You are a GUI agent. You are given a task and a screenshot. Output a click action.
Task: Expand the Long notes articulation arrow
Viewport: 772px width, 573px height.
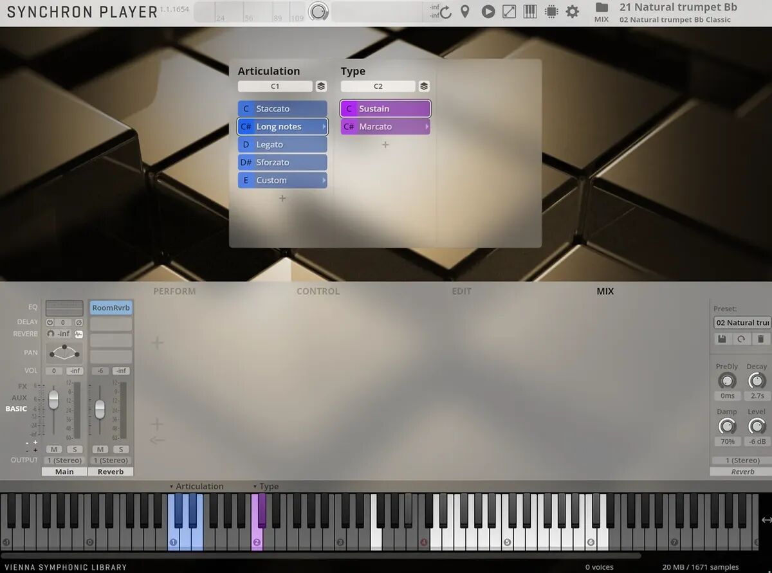(324, 127)
